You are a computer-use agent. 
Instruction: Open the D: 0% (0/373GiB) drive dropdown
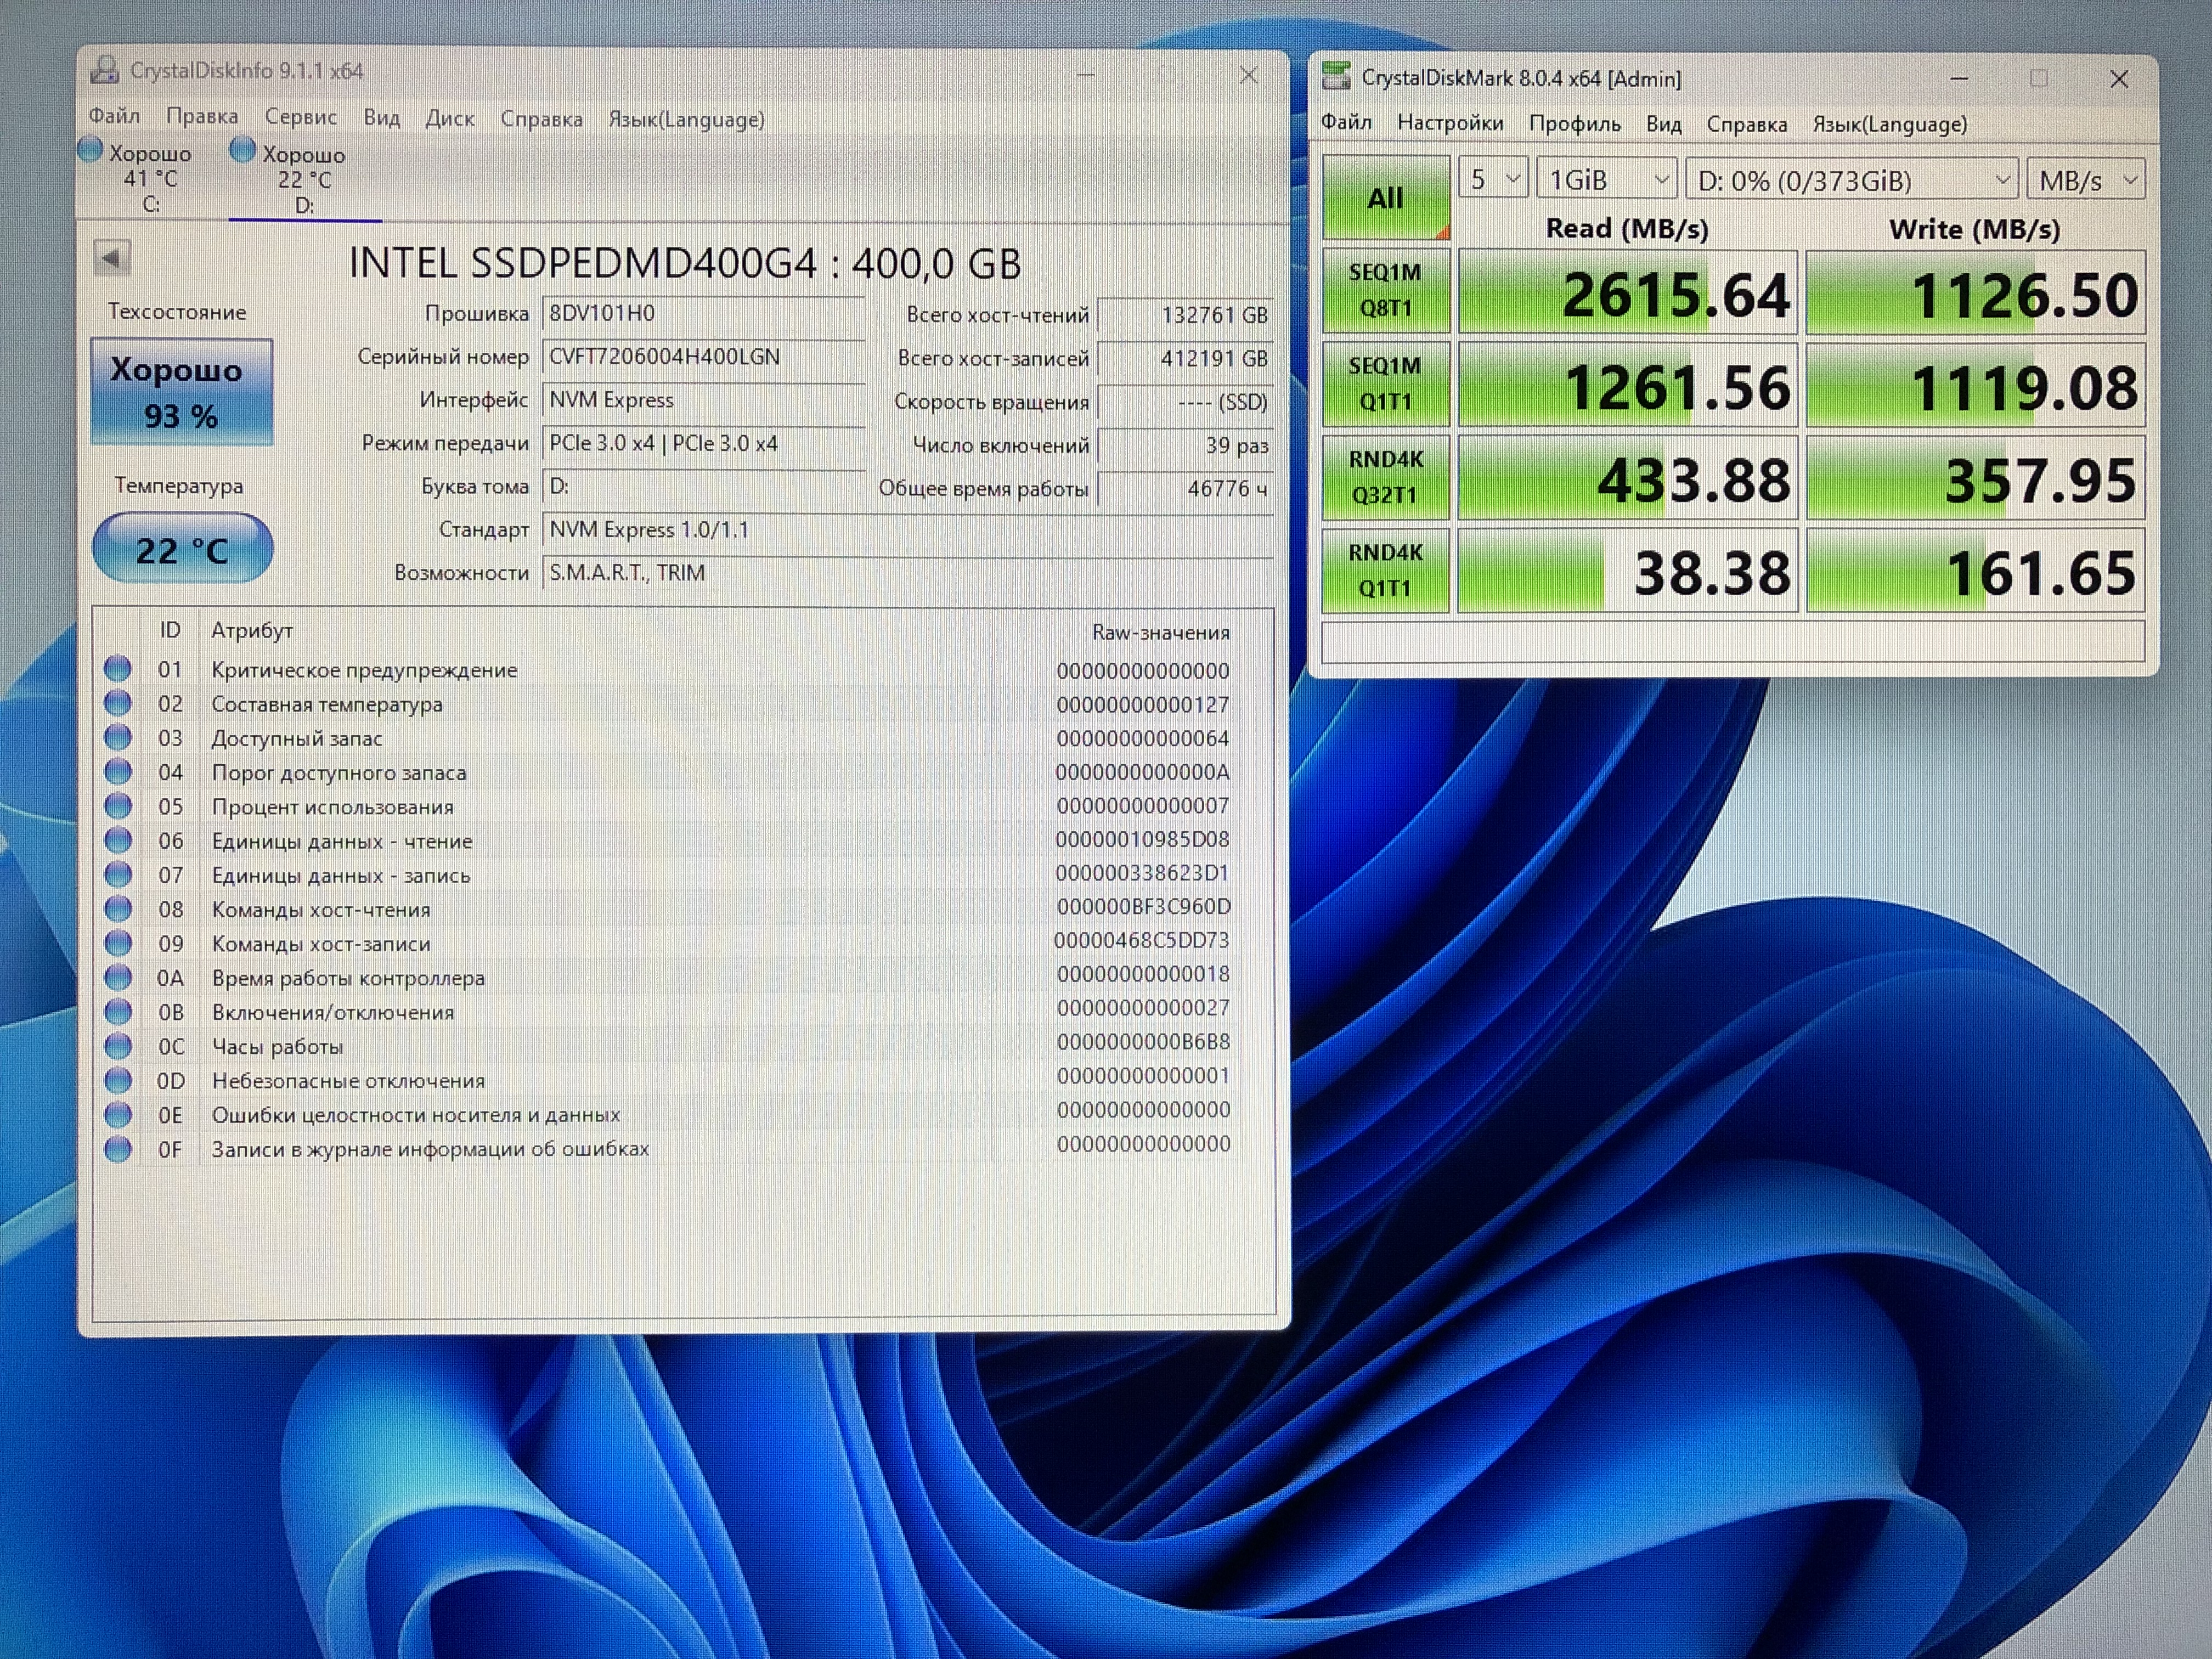click(x=1853, y=181)
